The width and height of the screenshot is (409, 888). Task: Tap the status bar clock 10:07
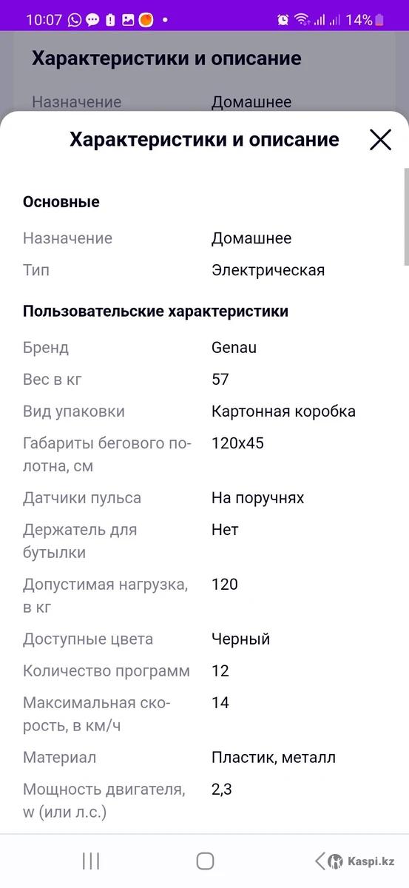44,20
